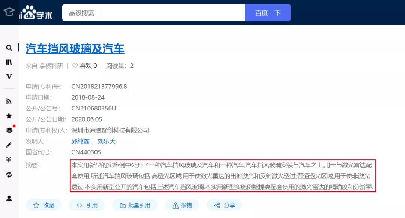Click the 阅读量: 2 read count
This screenshot has height=218, width=405.
pyautogui.click(x=120, y=66)
